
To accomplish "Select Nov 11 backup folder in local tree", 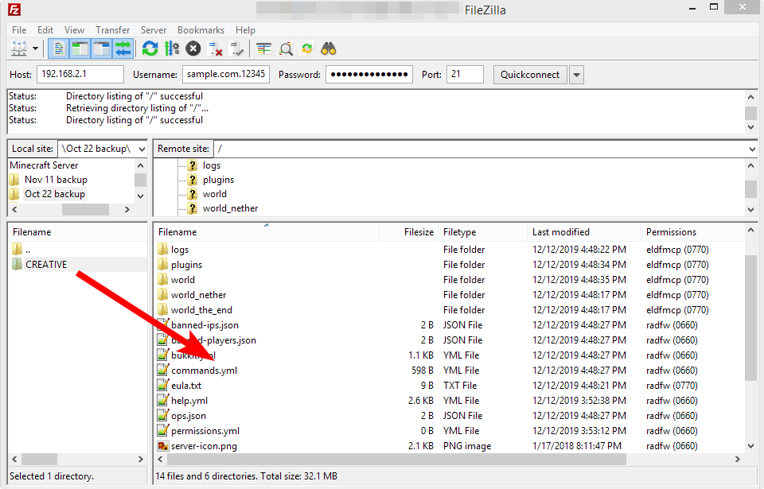I will [56, 179].
